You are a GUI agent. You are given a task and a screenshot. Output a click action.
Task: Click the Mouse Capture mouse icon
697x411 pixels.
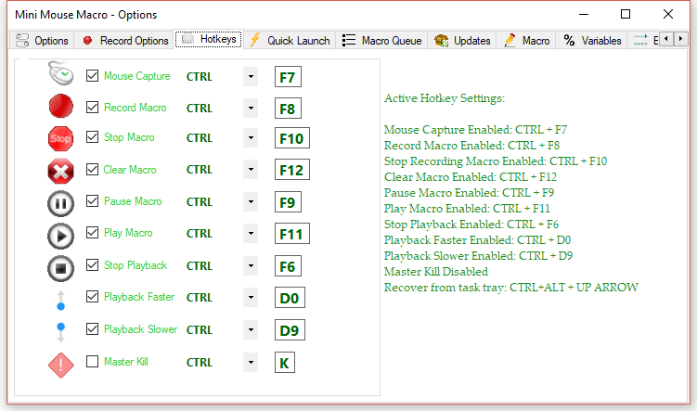coord(61,76)
